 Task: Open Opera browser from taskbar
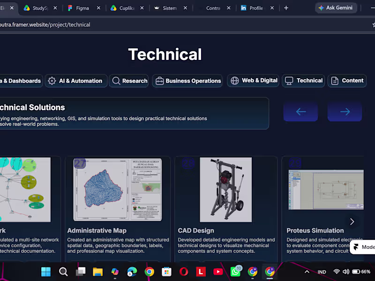[x=184, y=272]
